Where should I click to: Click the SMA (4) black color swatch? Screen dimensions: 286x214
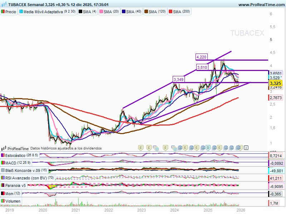[x=80, y=12]
